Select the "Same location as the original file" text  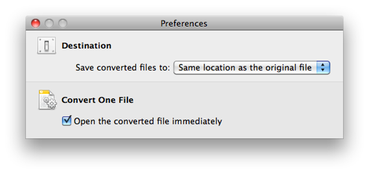coord(245,68)
